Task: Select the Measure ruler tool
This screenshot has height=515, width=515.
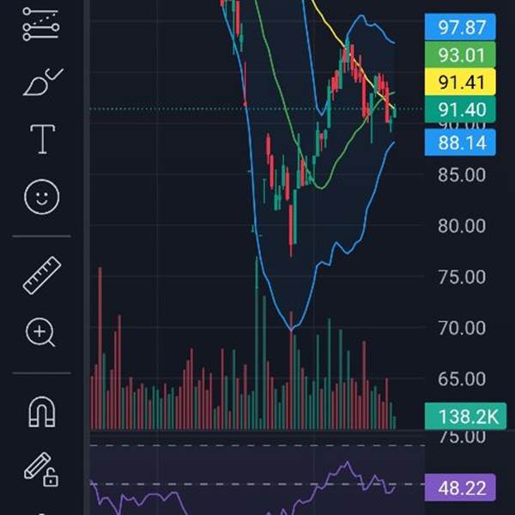Action: click(x=42, y=276)
